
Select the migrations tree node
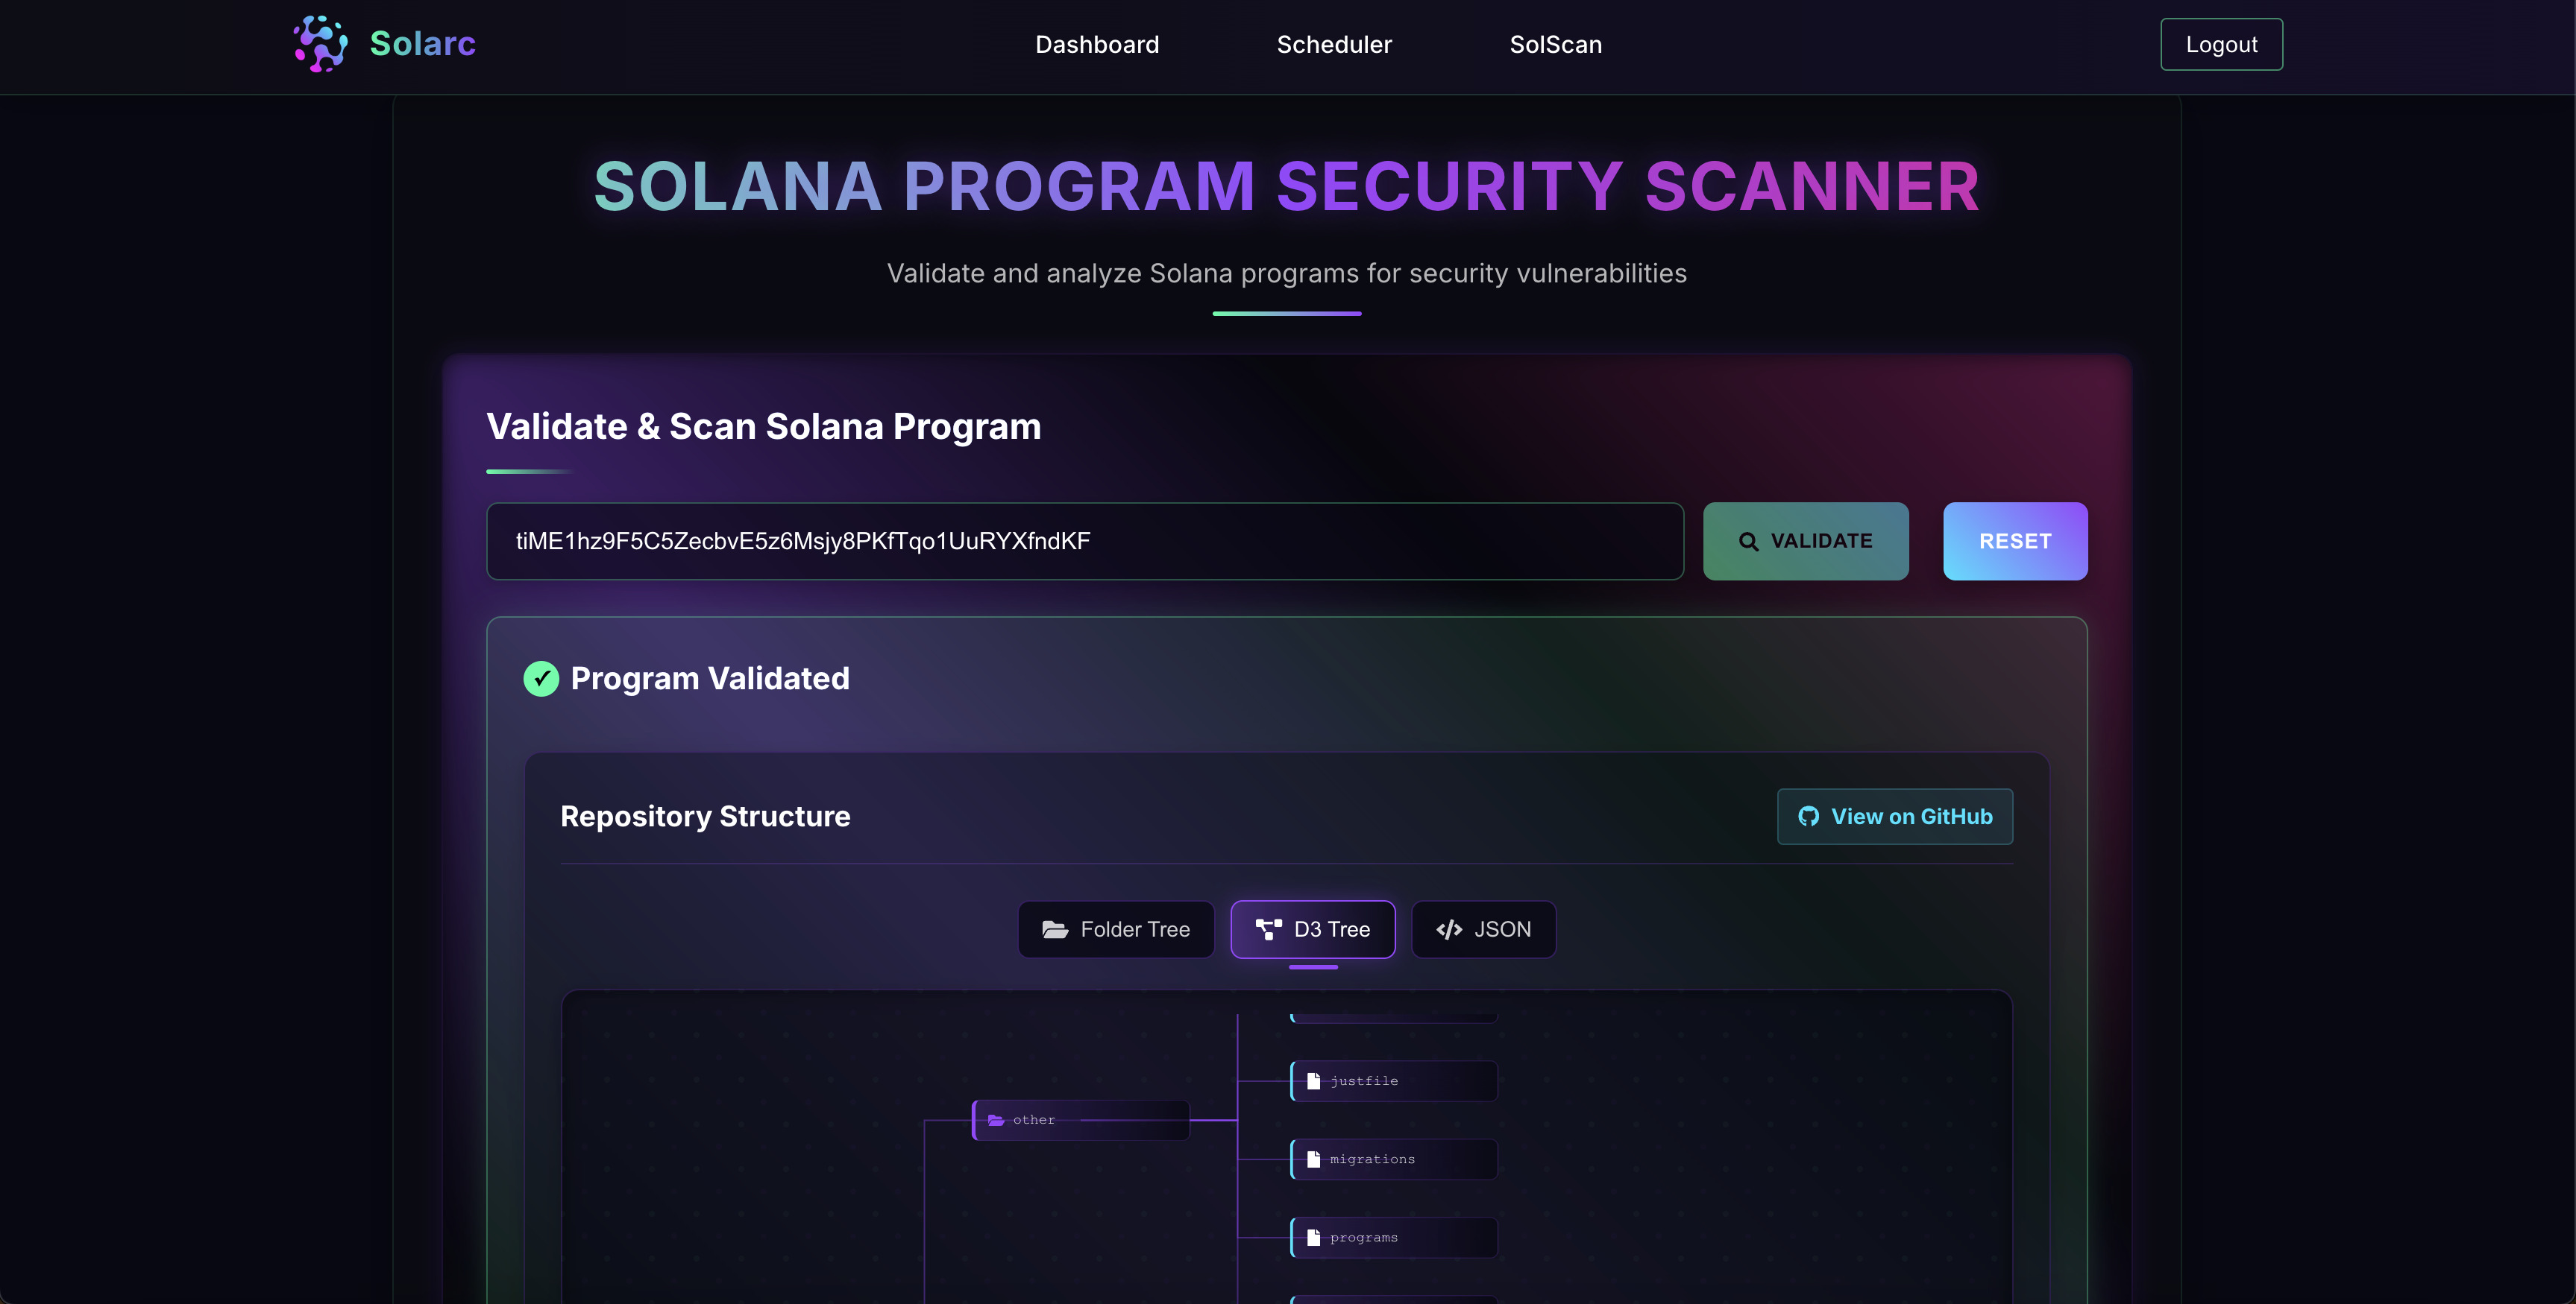point(1394,1159)
